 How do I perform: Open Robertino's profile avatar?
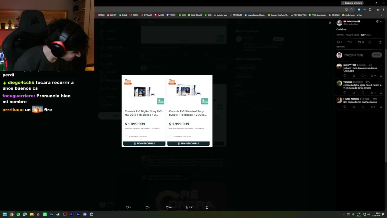[x=339, y=23]
